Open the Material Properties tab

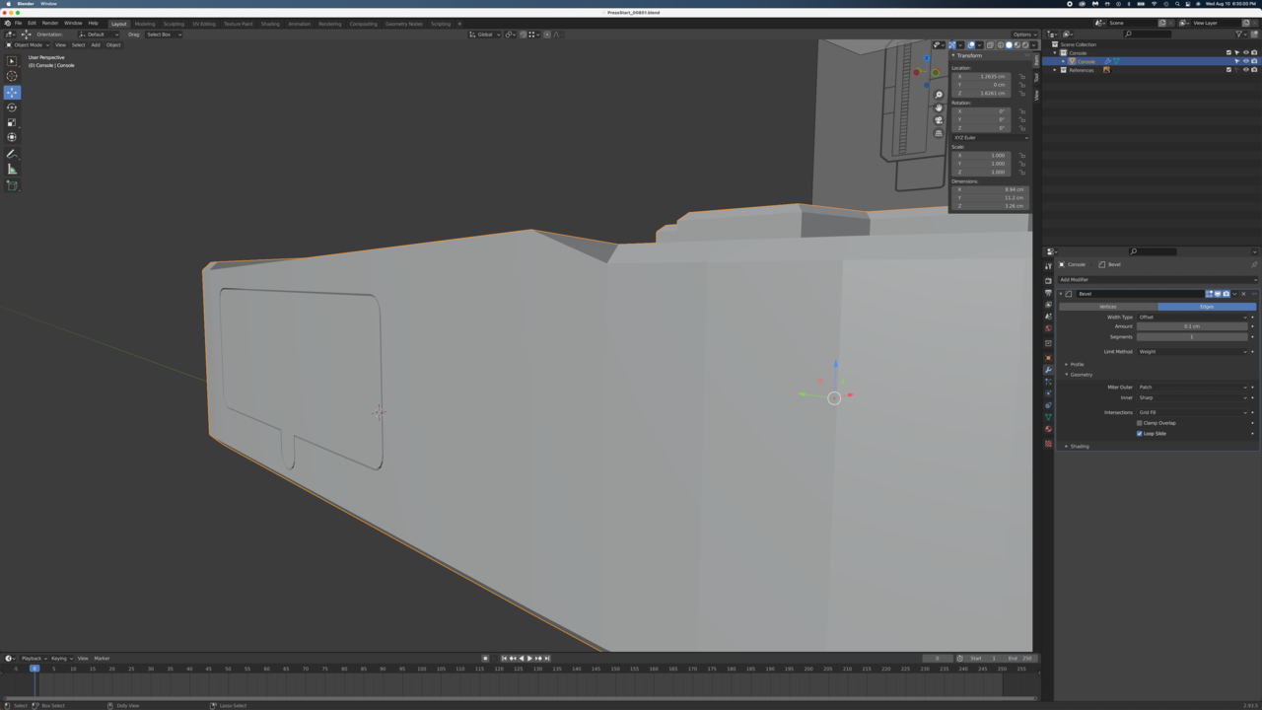coord(1048,427)
